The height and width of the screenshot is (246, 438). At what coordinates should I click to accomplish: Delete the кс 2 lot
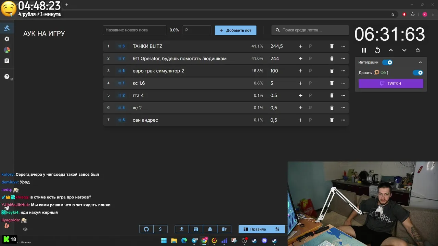pos(332,108)
